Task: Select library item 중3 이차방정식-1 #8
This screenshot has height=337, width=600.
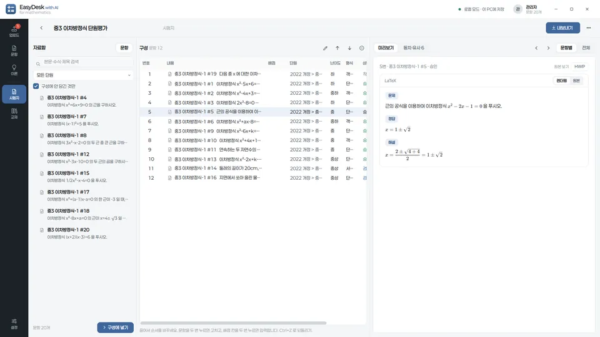Action: [x=83, y=139]
